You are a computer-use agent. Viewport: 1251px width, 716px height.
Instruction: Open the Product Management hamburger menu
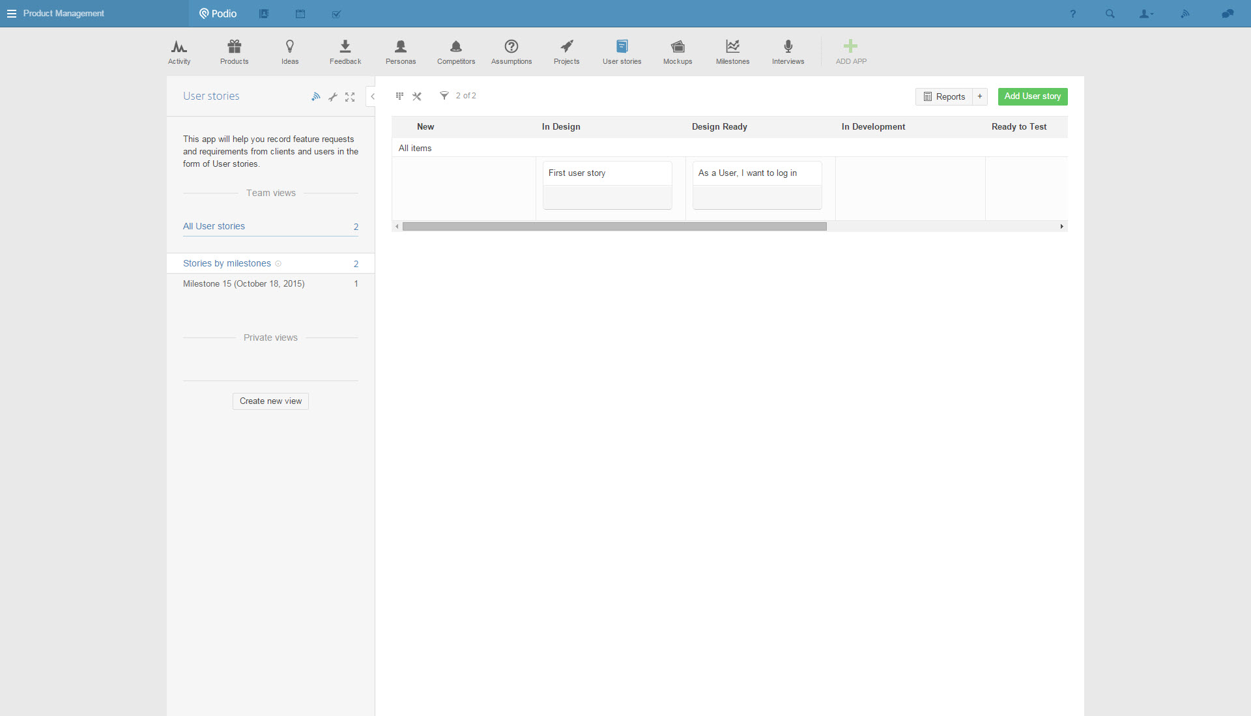pyautogui.click(x=11, y=14)
